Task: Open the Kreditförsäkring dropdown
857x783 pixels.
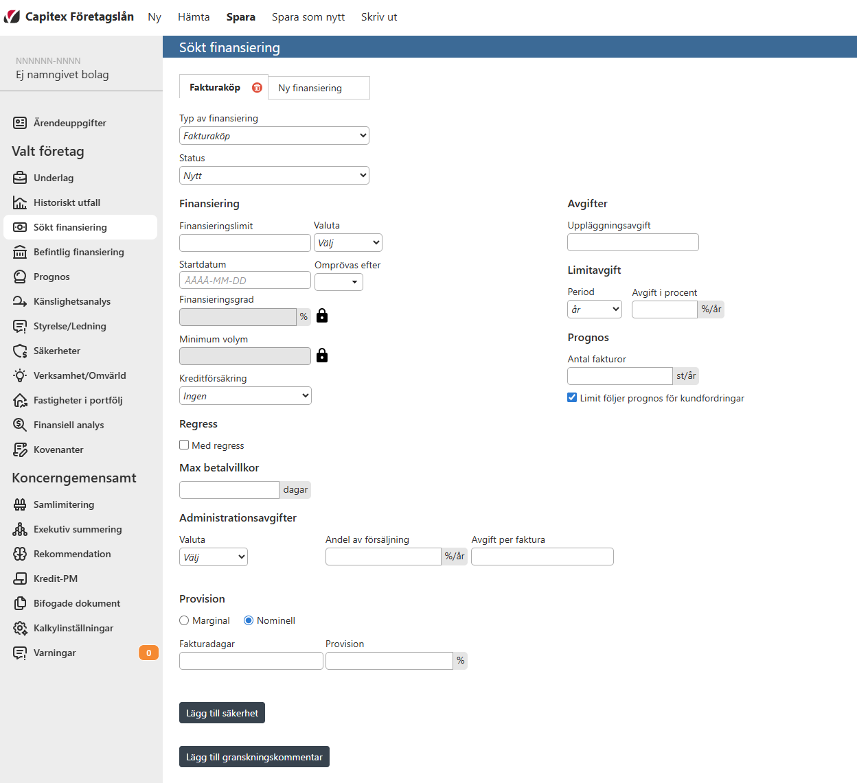Action: [x=245, y=396]
